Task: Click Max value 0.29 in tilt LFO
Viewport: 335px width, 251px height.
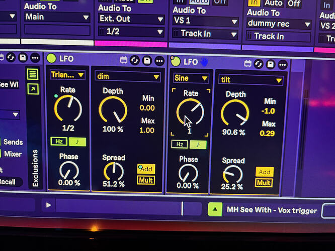Action: (267, 134)
